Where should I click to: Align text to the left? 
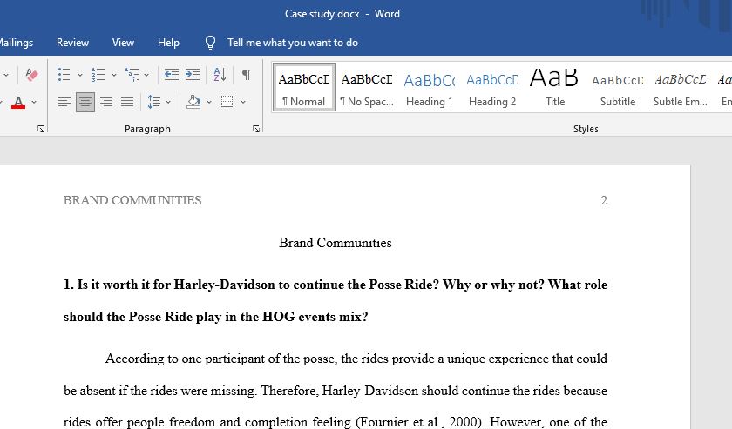tap(64, 102)
